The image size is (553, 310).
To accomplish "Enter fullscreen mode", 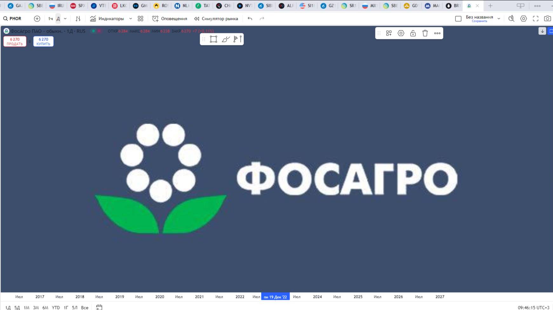I will pyautogui.click(x=536, y=19).
